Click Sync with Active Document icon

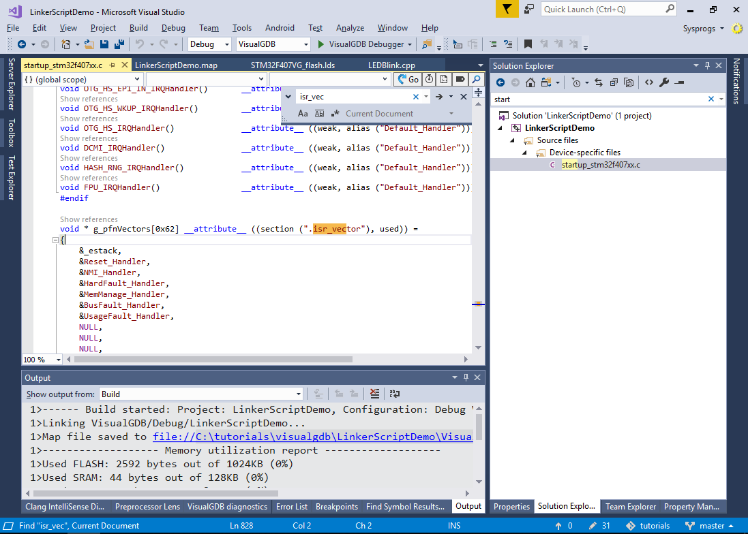click(599, 82)
